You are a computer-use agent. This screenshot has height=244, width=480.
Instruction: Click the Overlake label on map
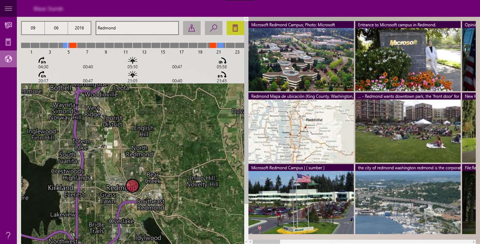pyautogui.click(x=121, y=221)
